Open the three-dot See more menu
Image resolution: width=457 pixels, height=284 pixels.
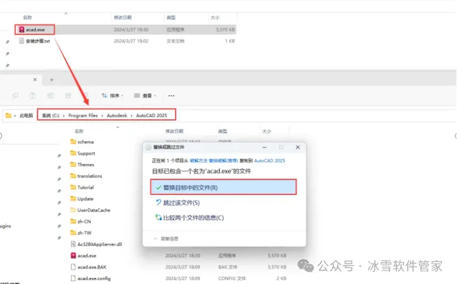[x=172, y=96]
